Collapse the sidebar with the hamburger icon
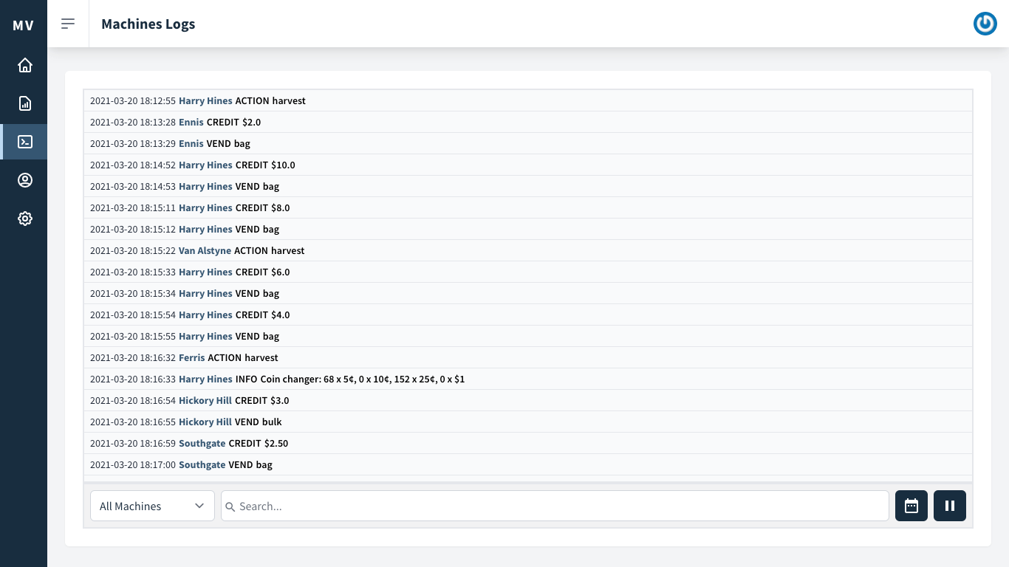The height and width of the screenshot is (567, 1009). [x=68, y=23]
